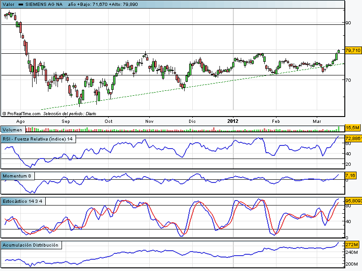Click the 'Sep' month label on time axis

(x=66, y=121)
